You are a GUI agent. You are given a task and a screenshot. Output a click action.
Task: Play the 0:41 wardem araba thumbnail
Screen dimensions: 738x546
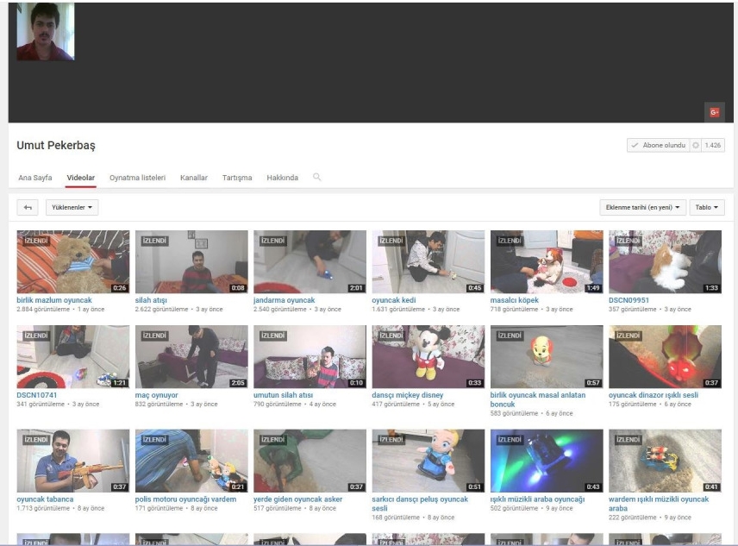pos(665,461)
